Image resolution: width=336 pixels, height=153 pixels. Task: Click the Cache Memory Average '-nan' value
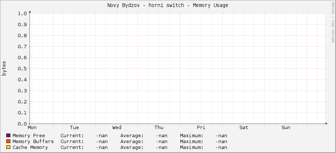click(161, 147)
